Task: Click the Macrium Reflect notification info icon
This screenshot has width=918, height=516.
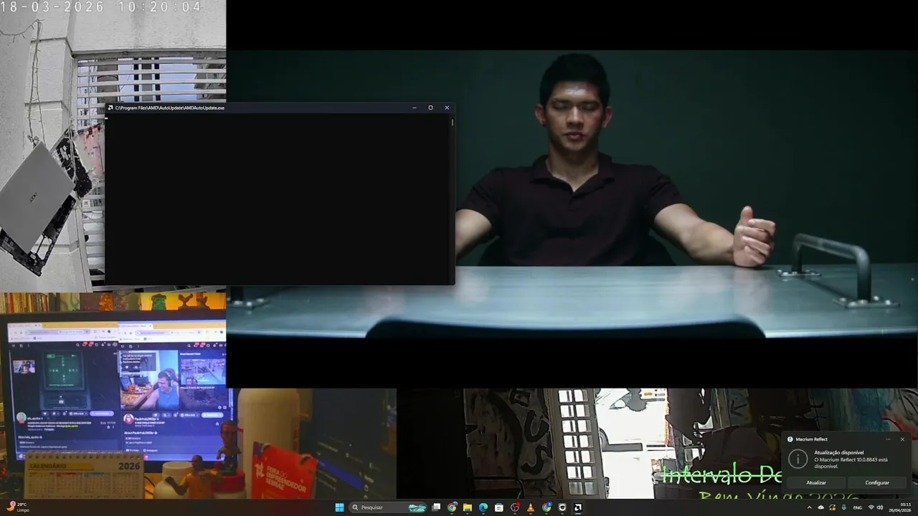Action: coord(798,459)
